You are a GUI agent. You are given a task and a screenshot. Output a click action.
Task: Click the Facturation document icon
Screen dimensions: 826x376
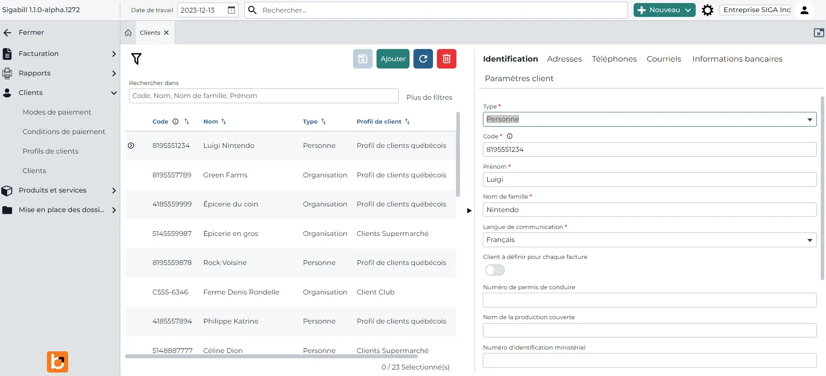click(x=7, y=54)
